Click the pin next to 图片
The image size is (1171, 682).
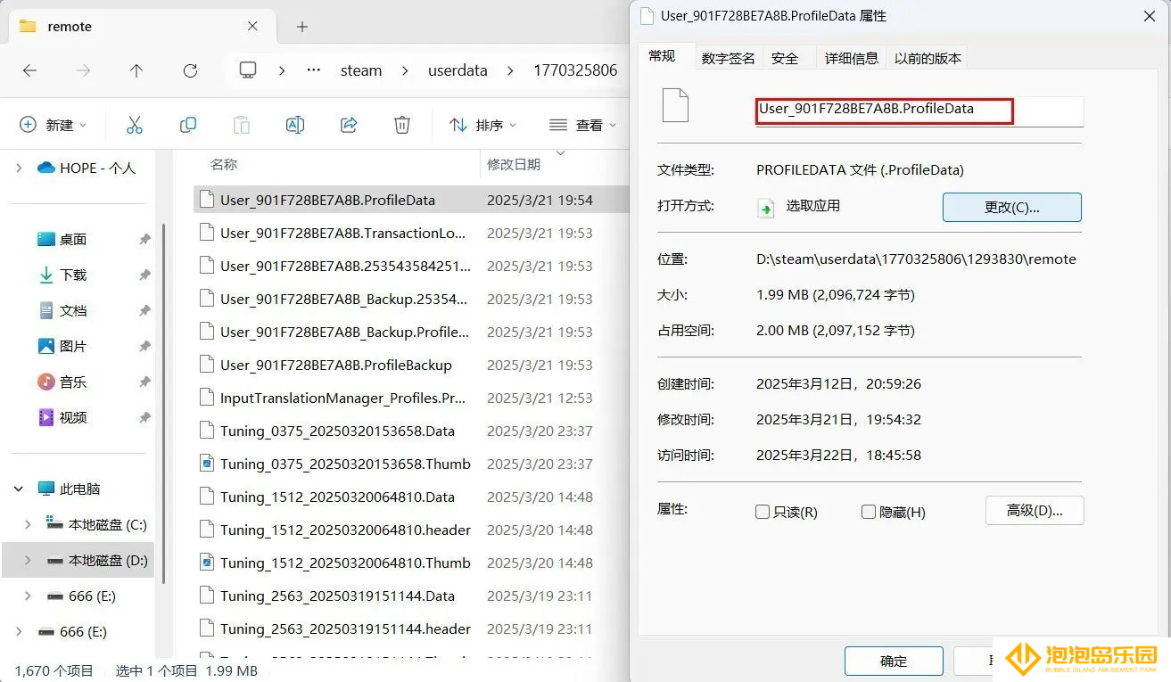coord(144,346)
